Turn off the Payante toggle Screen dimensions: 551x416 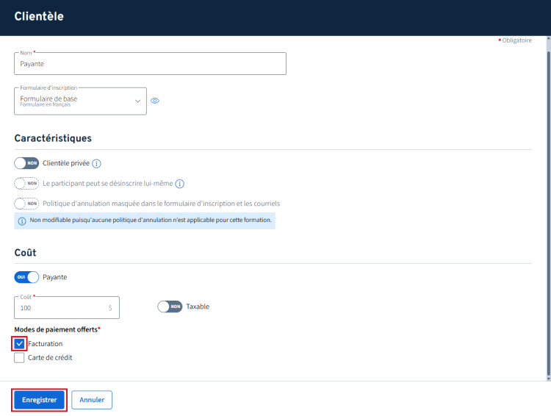point(26,277)
